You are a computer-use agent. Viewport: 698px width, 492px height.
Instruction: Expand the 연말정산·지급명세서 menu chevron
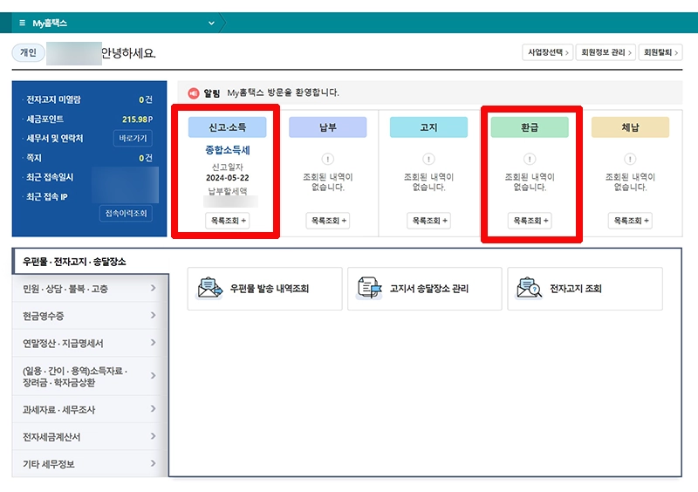point(154,343)
